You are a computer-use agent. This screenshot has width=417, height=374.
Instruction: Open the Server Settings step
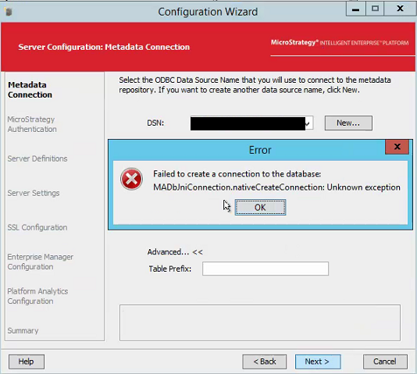pos(34,193)
